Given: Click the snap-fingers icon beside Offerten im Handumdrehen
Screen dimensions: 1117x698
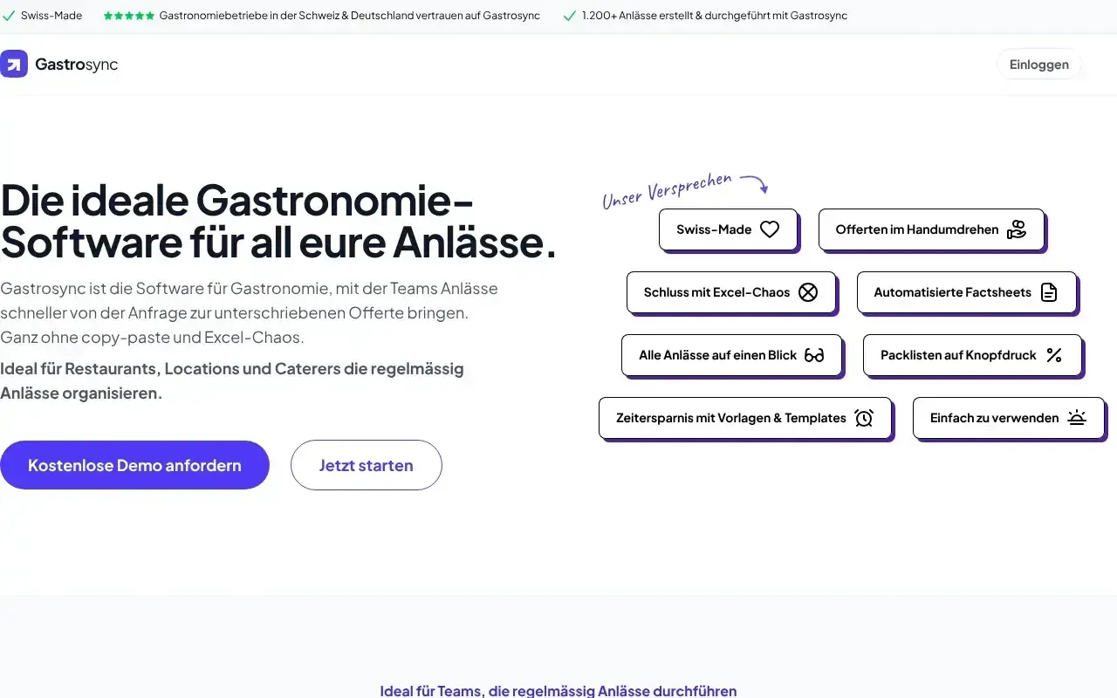Looking at the screenshot, I should (x=1018, y=229).
